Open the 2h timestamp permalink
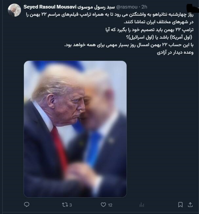Viewport: 199px width, 214px height. [144, 7]
